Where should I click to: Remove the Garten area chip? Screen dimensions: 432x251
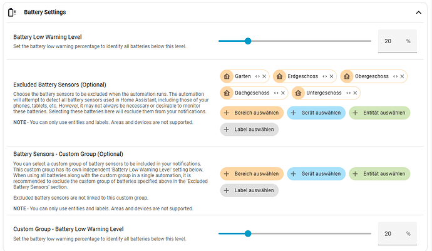point(264,76)
